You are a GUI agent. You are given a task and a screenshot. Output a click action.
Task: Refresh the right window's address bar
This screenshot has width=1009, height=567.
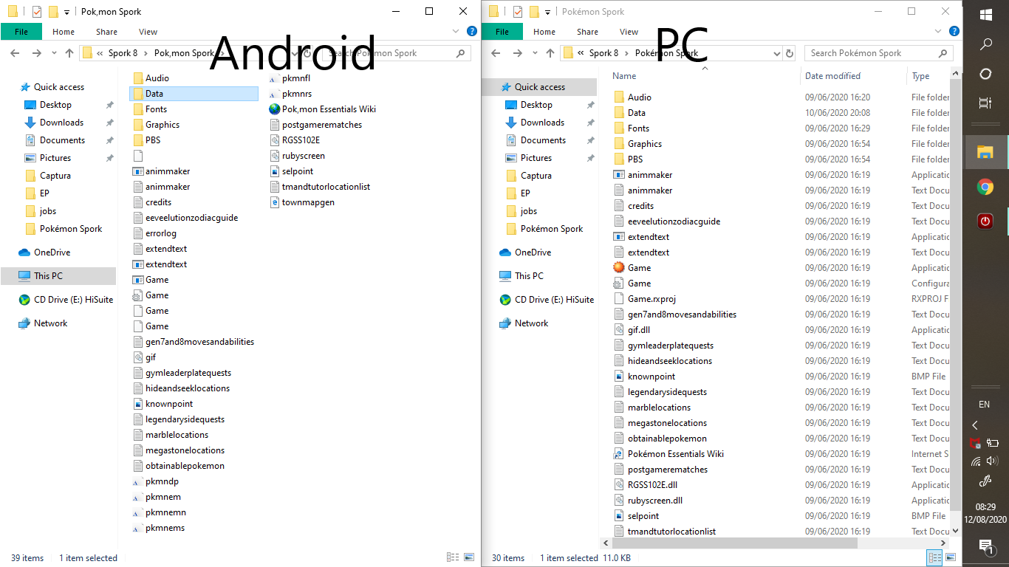tap(790, 53)
